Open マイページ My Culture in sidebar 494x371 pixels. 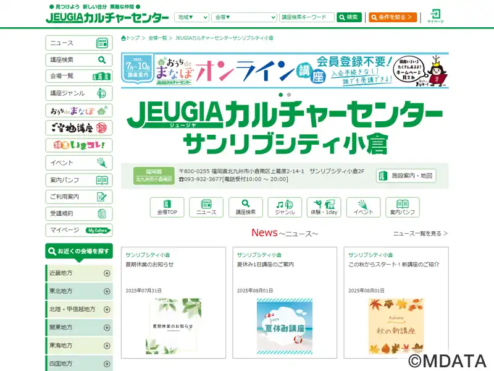point(79,230)
